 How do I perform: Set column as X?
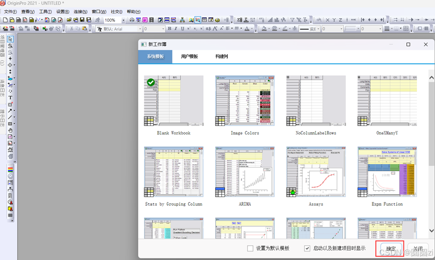point(328,20)
